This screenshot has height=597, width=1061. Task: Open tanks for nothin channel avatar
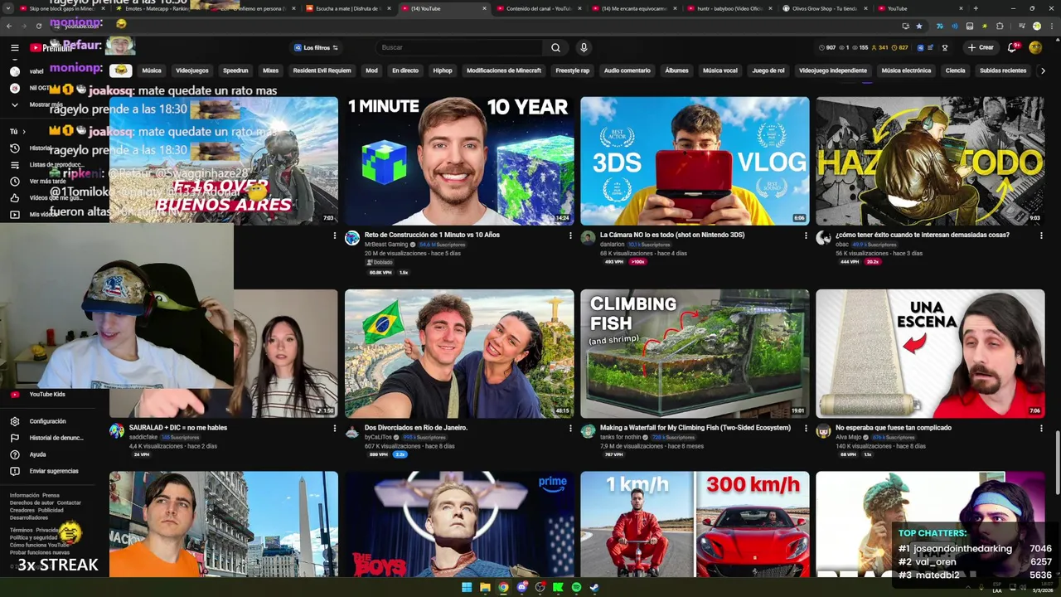(588, 431)
